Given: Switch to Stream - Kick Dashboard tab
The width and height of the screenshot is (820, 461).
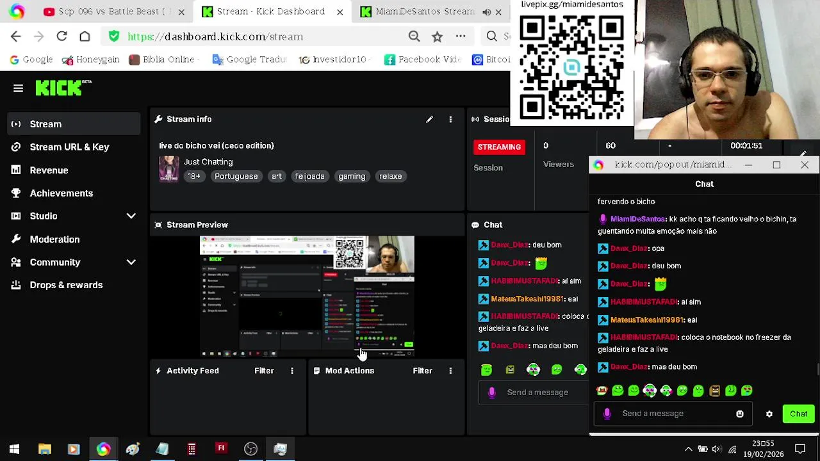Looking at the screenshot, I should 271,12.
